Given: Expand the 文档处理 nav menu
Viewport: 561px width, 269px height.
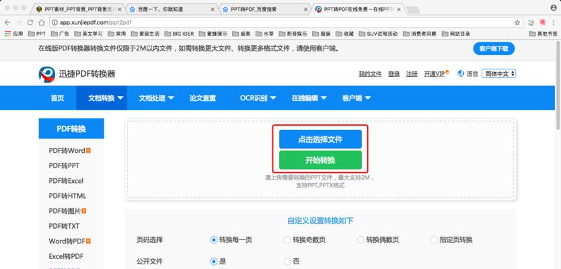Looking at the screenshot, I should 156,98.
